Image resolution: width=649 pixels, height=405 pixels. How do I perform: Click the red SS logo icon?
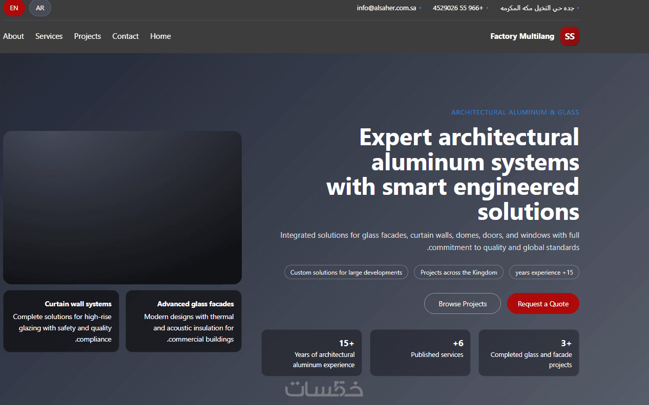click(570, 36)
